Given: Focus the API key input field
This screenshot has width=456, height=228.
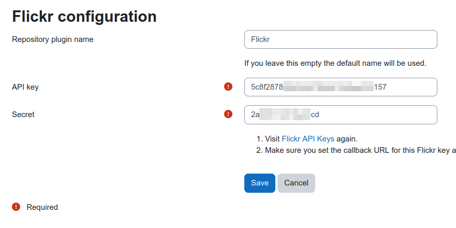Looking at the screenshot, I should coord(341,87).
